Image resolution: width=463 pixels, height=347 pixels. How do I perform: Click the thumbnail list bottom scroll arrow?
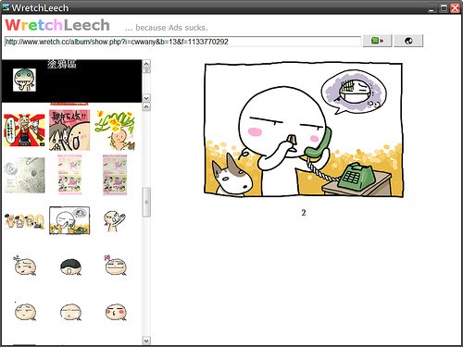point(146,341)
